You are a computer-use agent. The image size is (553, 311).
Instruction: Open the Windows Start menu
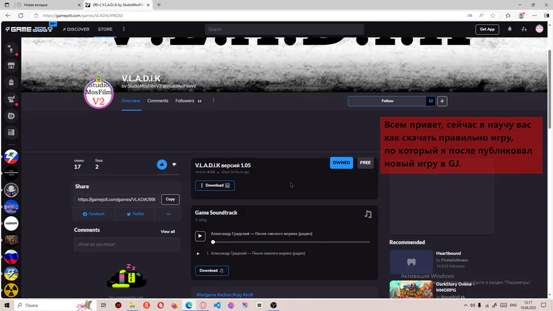tap(7, 305)
